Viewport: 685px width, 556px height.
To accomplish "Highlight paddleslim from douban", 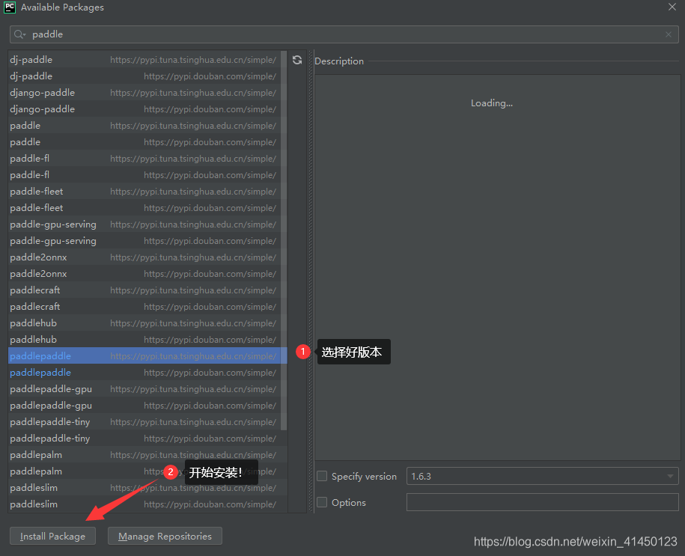I will click(147, 504).
